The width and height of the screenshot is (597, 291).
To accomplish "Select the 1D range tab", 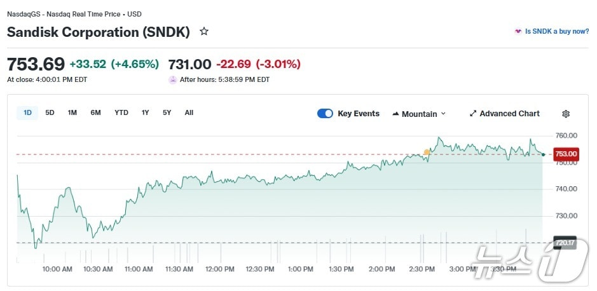I will (27, 112).
